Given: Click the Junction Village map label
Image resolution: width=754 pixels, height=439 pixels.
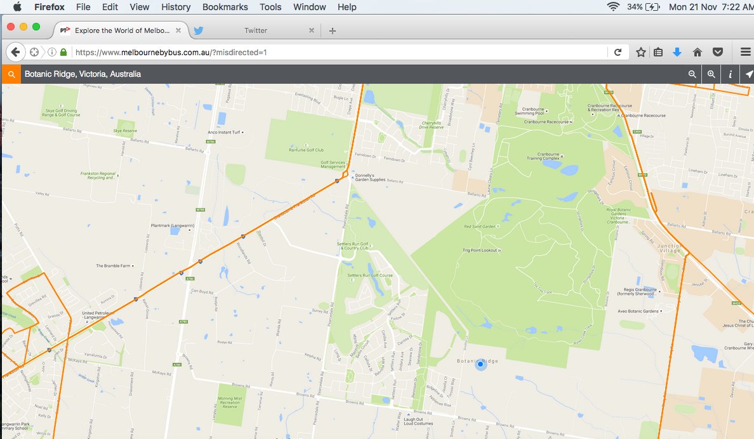Looking at the screenshot, I should (x=670, y=248).
